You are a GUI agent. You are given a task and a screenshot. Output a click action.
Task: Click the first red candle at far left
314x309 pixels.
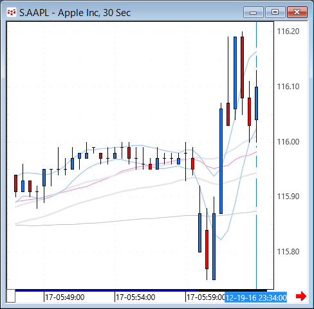pos(15,183)
